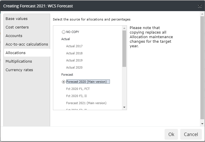Screen dimensions: 205x142
Task: Confirm with the Ok button
Action: click(x=171, y=134)
